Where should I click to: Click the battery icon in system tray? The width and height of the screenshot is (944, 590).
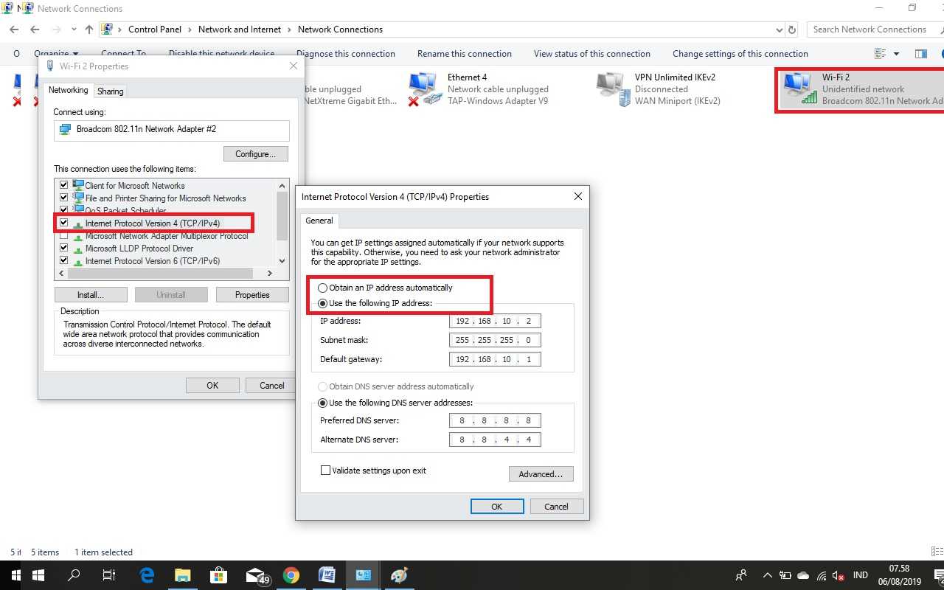coord(784,575)
